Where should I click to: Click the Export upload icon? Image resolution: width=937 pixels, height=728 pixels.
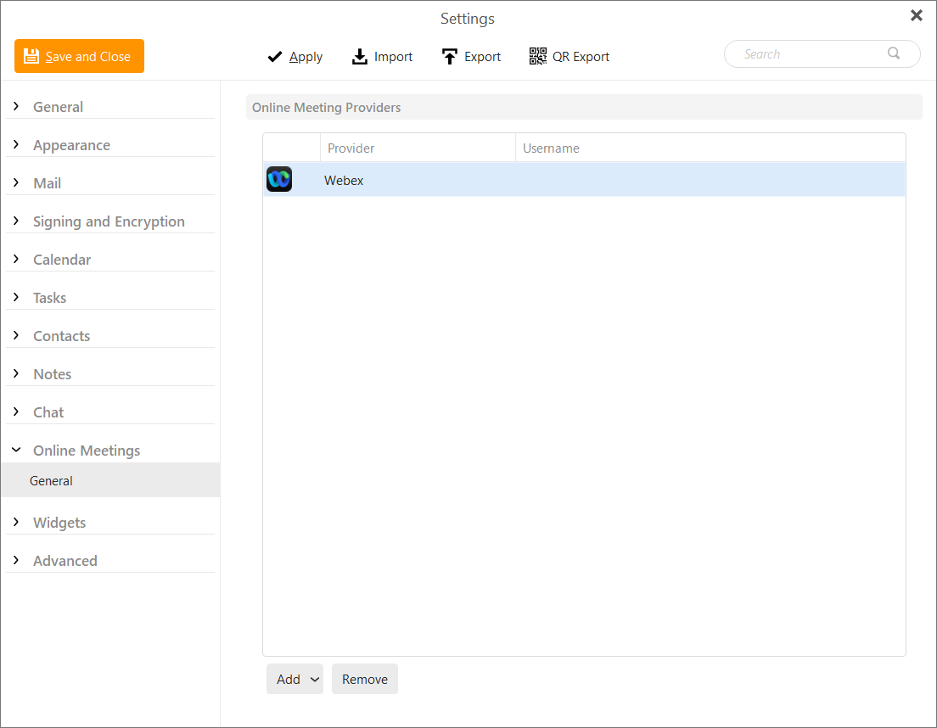click(450, 57)
